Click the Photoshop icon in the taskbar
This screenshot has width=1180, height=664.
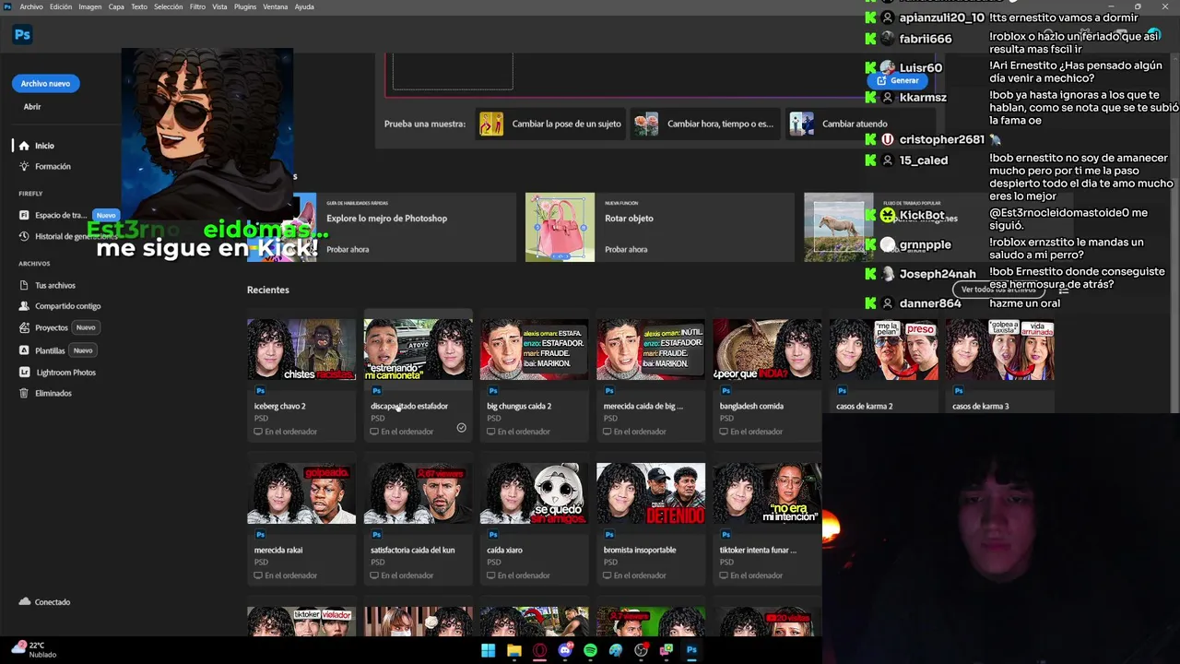coord(691,650)
